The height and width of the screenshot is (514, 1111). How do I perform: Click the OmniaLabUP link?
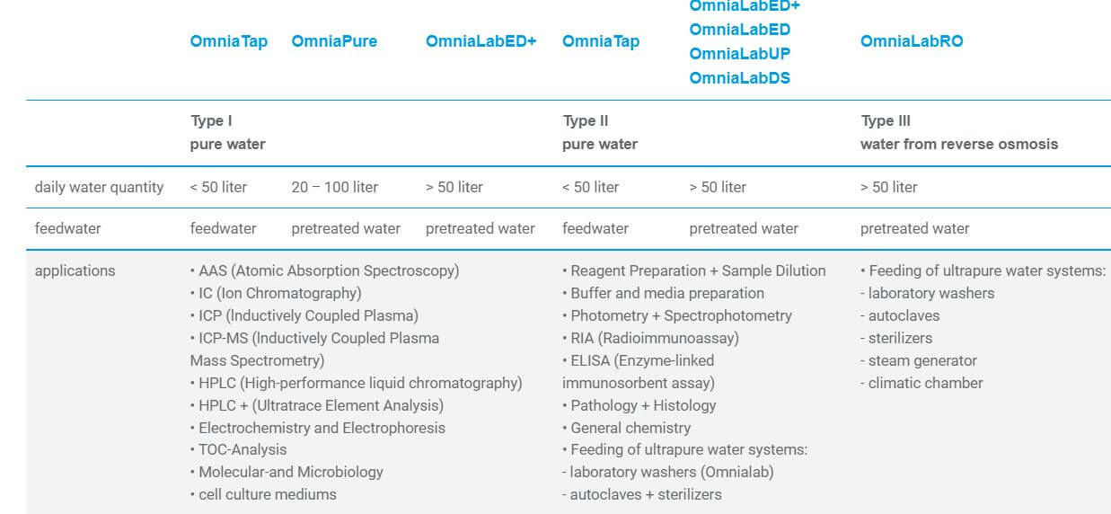click(739, 54)
